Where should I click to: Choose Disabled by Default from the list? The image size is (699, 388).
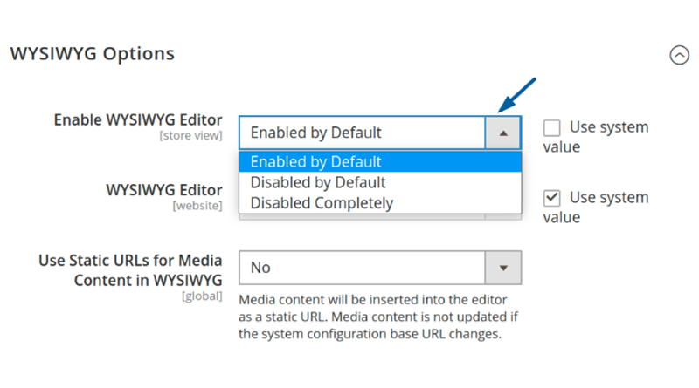380,182
